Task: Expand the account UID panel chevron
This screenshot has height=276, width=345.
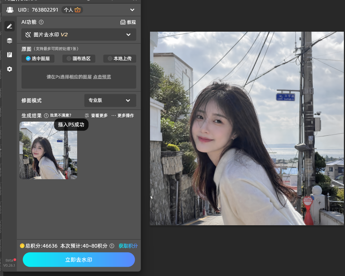Action: pyautogui.click(x=132, y=10)
